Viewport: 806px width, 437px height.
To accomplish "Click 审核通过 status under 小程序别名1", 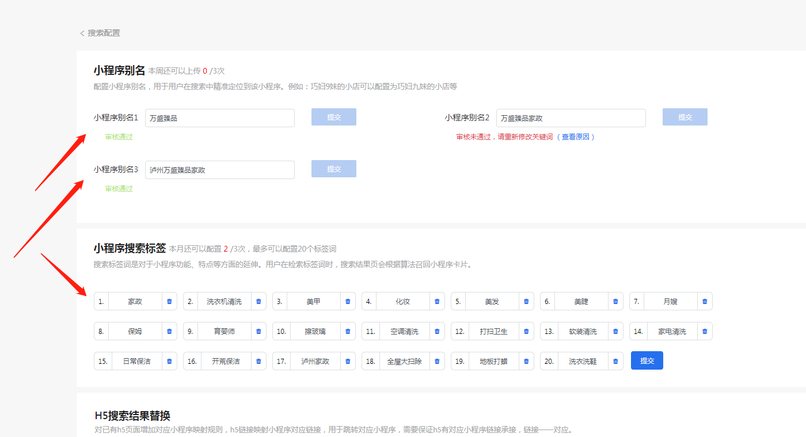I will (119, 137).
